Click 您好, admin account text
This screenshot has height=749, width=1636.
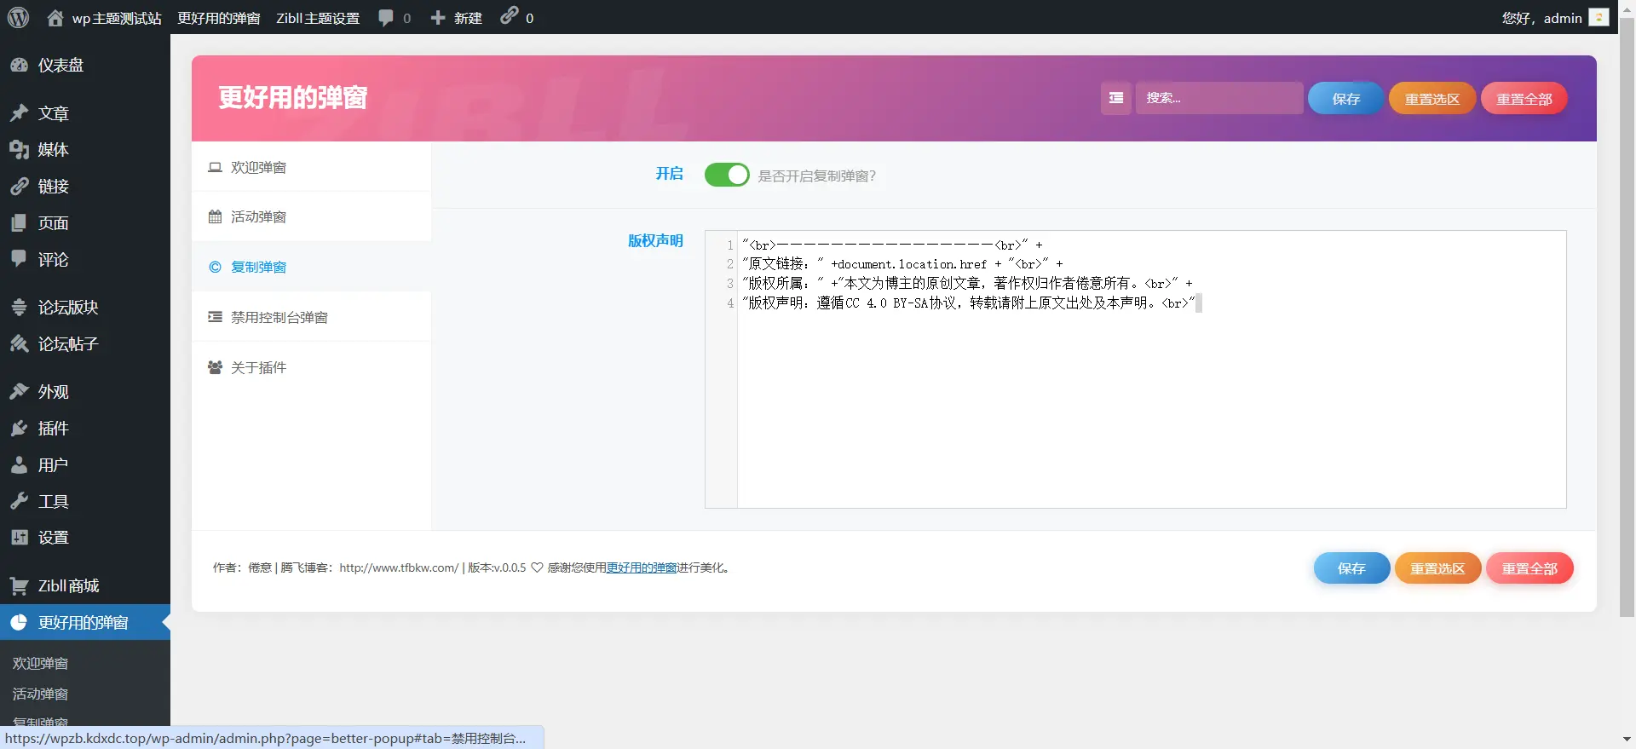(1541, 18)
